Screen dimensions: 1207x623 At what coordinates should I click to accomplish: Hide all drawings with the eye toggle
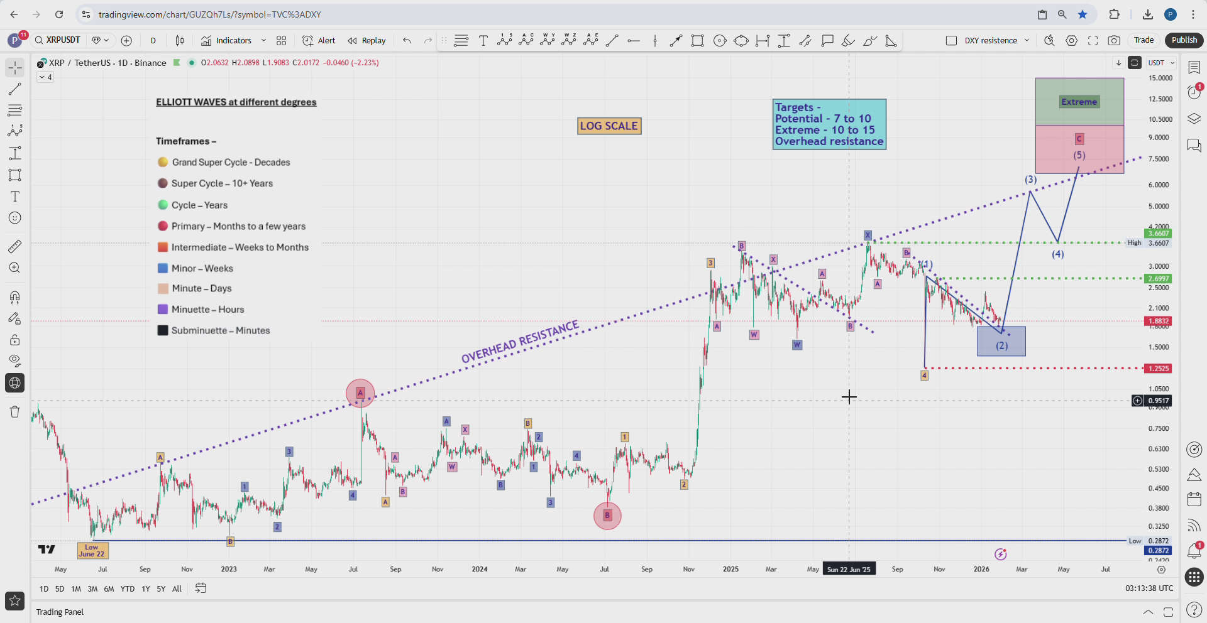(14, 360)
